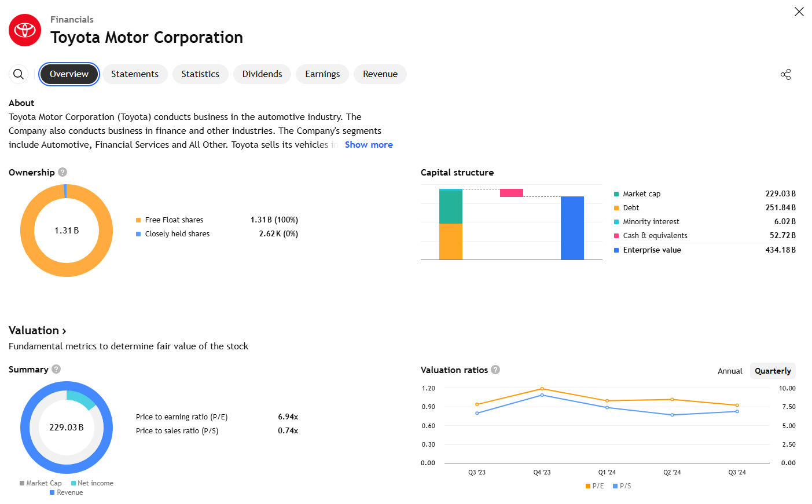Click the green Market cap bar segment

click(x=451, y=207)
